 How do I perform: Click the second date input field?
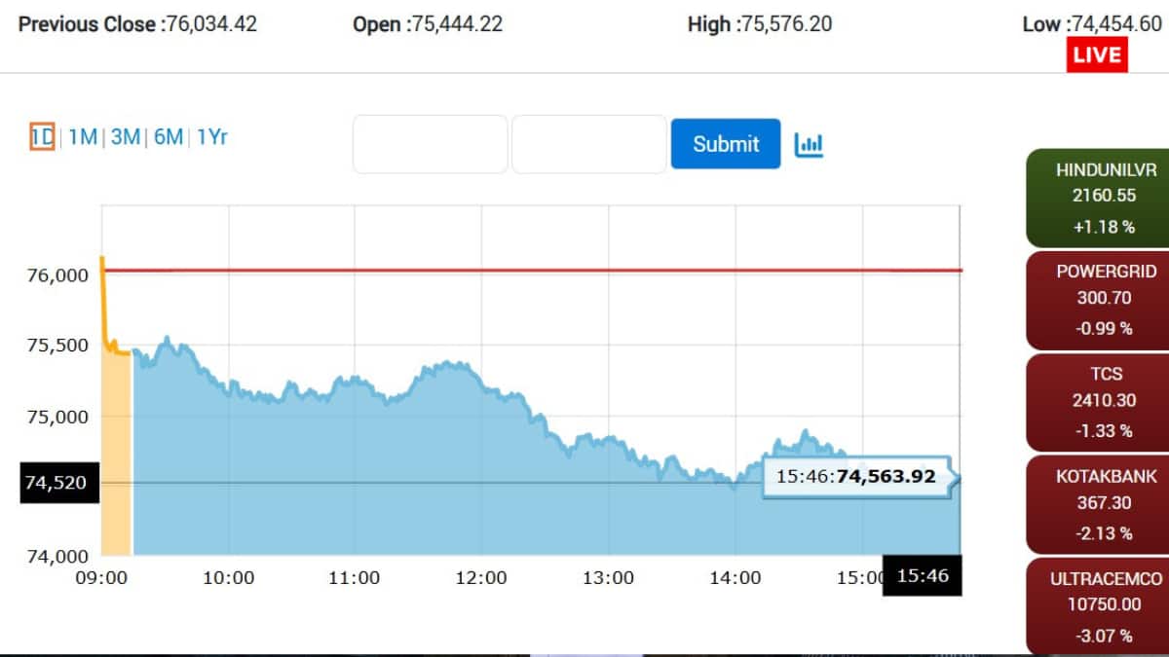[x=588, y=143]
